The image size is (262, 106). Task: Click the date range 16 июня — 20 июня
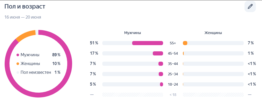click(23, 17)
